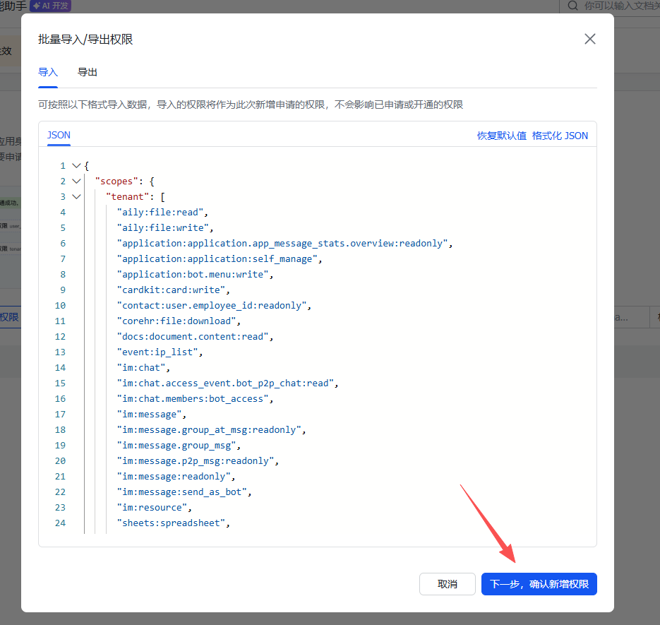Viewport: 660px width, 625px height.
Task: Click the AI 开发 badge
Action: (50, 6)
